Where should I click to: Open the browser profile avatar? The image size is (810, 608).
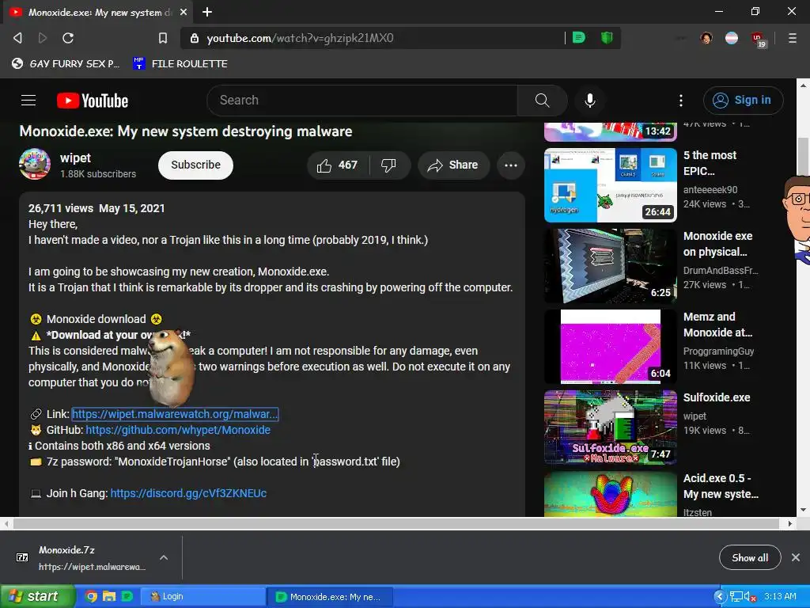pos(706,38)
